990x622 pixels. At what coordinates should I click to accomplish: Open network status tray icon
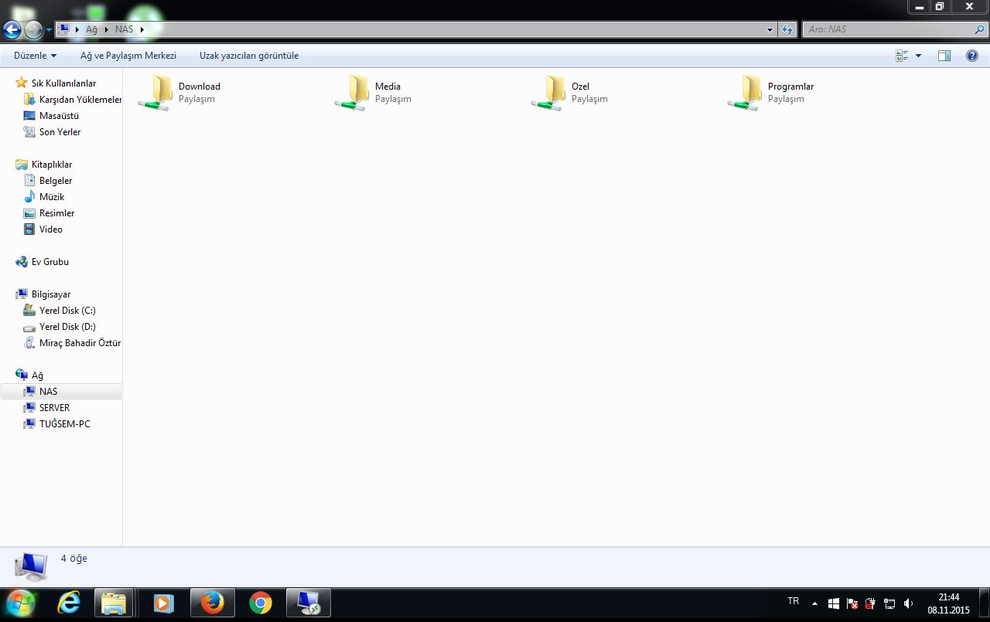[x=889, y=603]
